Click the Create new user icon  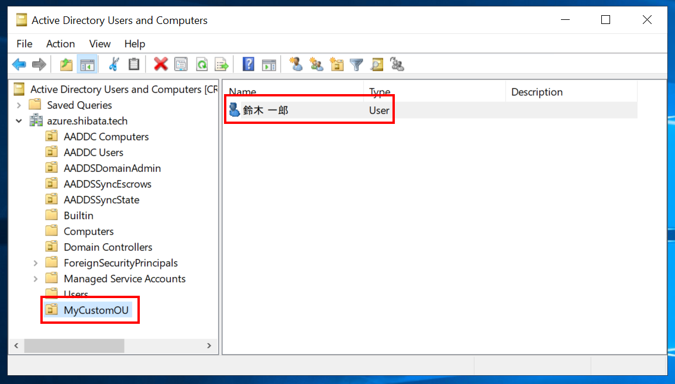(296, 64)
